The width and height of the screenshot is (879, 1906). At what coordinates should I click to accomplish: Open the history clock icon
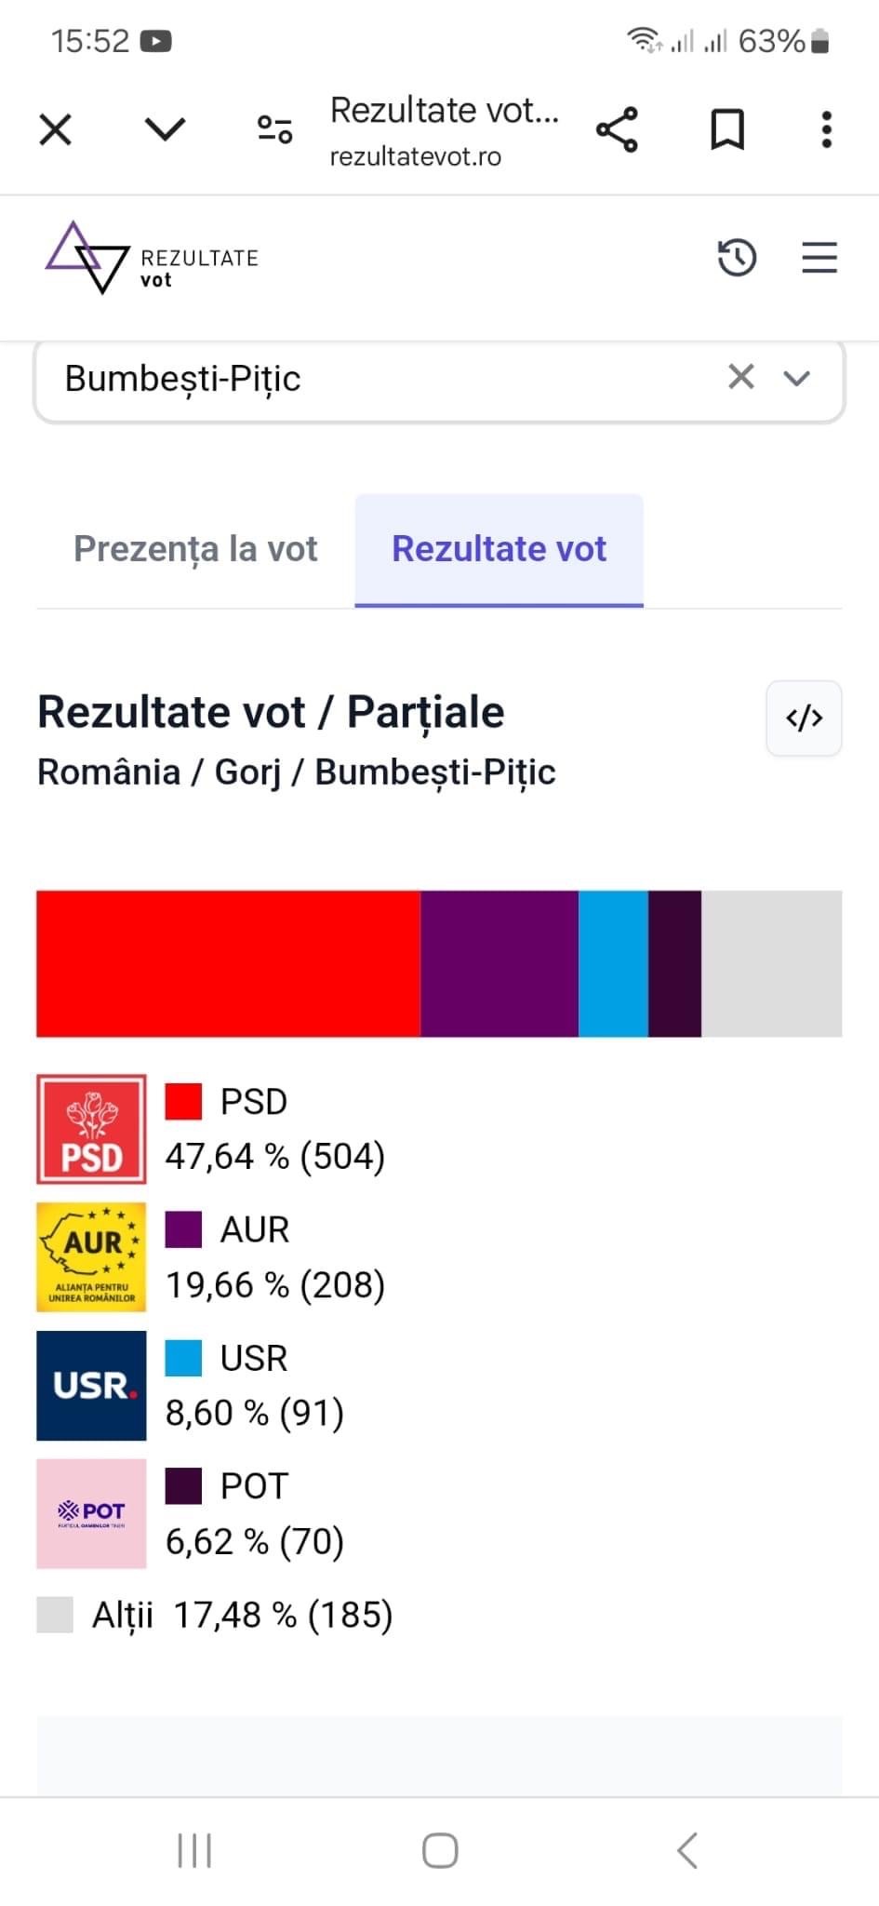click(737, 258)
